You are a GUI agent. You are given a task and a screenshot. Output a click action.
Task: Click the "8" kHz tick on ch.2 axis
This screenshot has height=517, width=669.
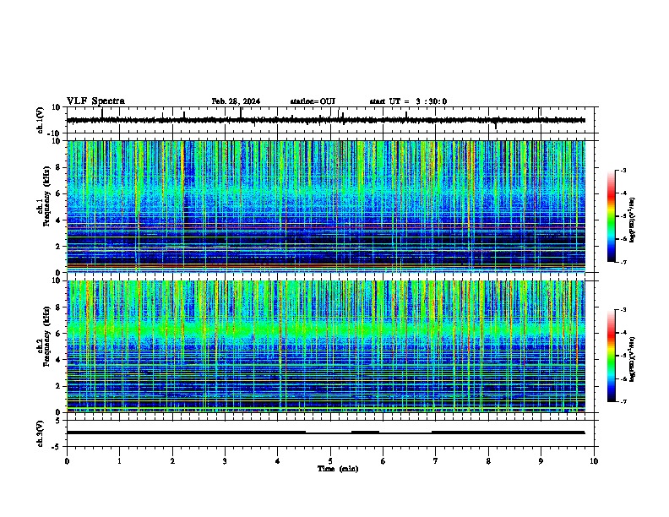[59, 307]
